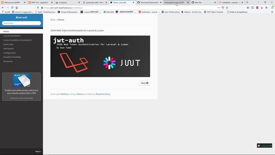This screenshot has width=275, height=155.
Task: Follow the theme footer link
Action: click(x=80, y=94)
